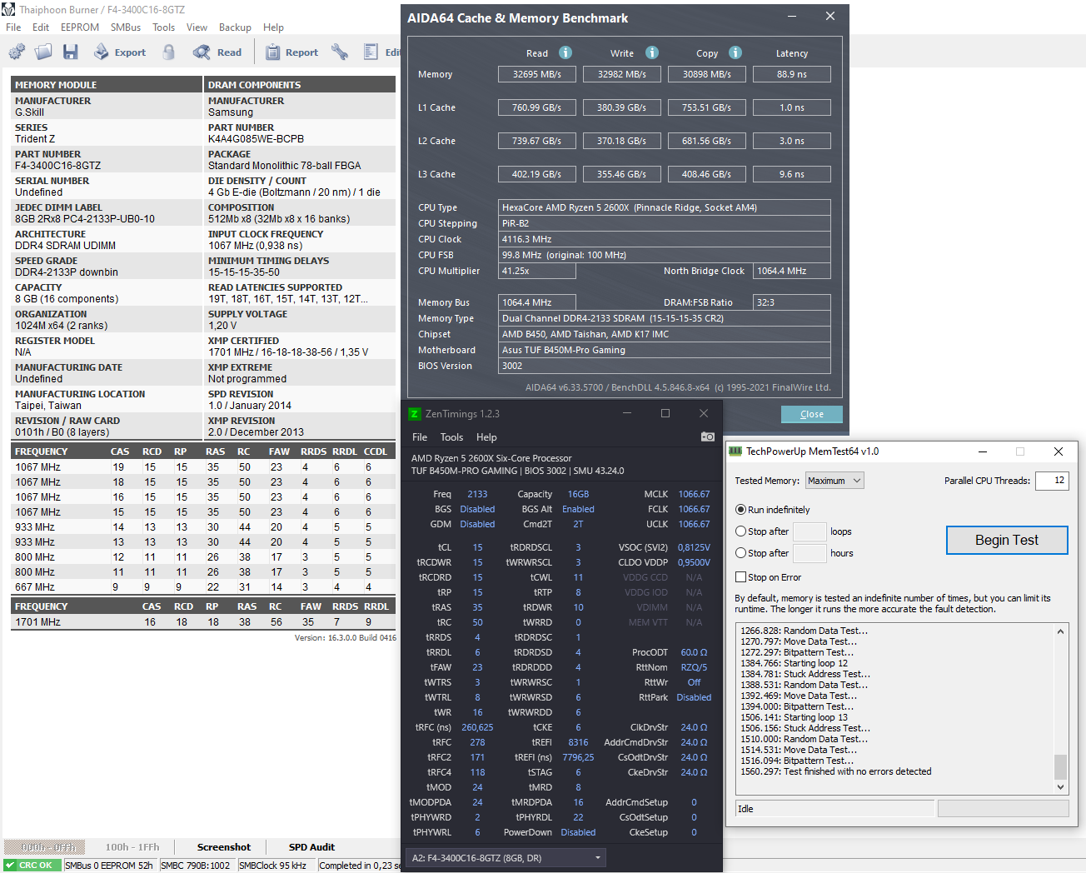Click the padlock icon in Thaiphoon Burner toolbar
Screen dimensions: 1086x873
pos(169,52)
